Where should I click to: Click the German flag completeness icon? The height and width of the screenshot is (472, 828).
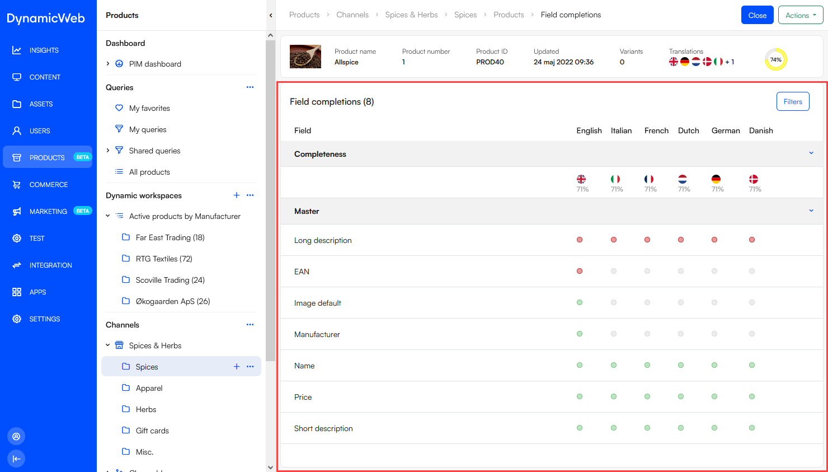pos(716,179)
